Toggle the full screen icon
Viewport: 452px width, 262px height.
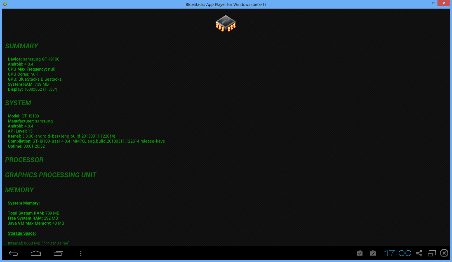432,253
